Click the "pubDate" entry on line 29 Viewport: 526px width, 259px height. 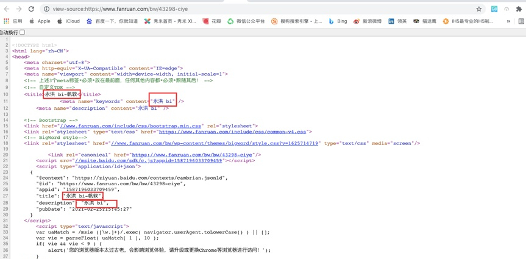point(84,208)
